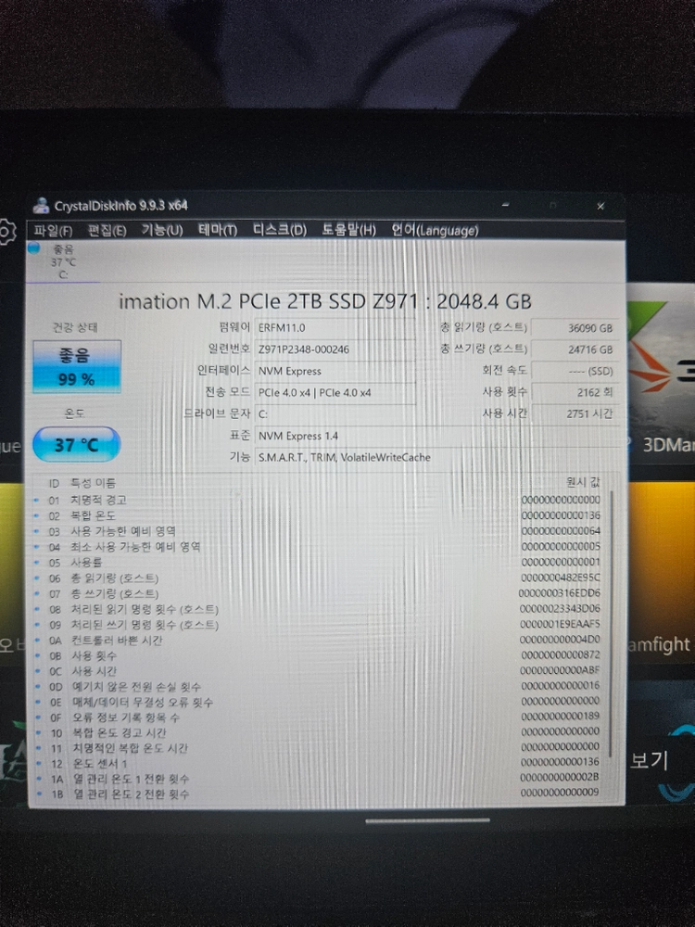The image size is (695, 927).
Task: Click the interface field NVM Express
Action: pyautogui.click(x=335, y=372)
